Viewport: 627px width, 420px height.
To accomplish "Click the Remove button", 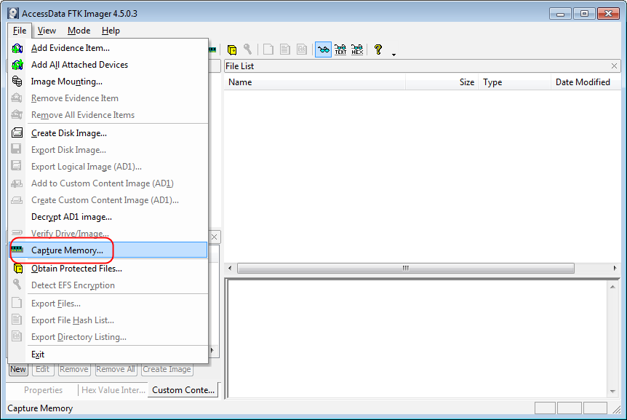I will click(74, 369).
